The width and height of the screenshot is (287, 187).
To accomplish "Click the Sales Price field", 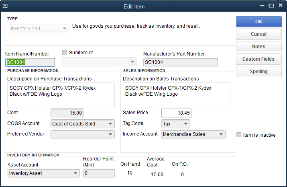I will [x=176, y=113].
